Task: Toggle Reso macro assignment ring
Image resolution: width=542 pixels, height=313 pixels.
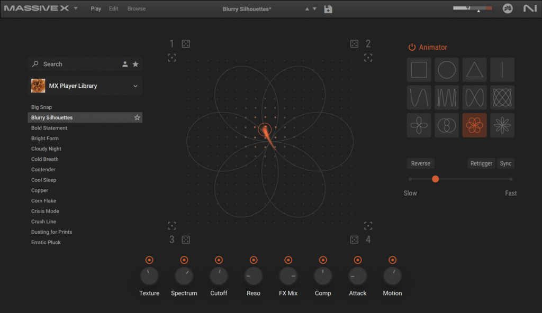Action: coord(254,260)
